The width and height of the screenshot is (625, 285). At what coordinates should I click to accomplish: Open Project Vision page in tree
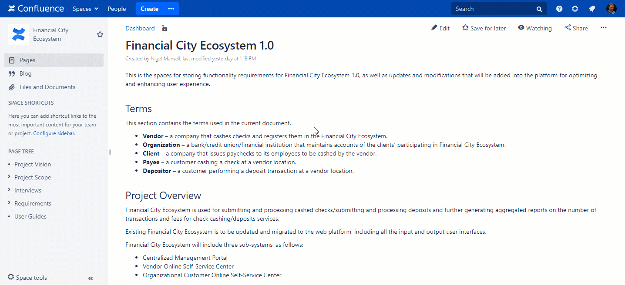pyautogui.click(x=33, y=164)
